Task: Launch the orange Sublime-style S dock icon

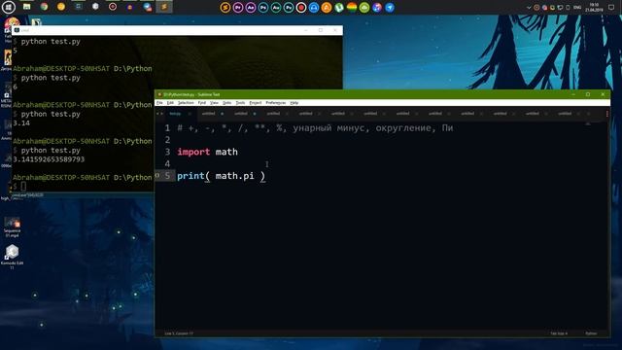Action: (225, 7)
